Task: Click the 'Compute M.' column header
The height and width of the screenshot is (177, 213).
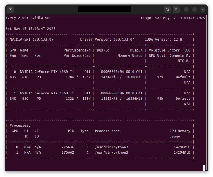Action: click(x=180, y=56)
